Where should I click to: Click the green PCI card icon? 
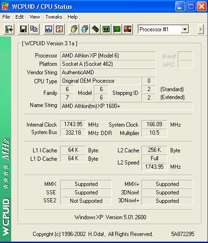pos(117,29)
